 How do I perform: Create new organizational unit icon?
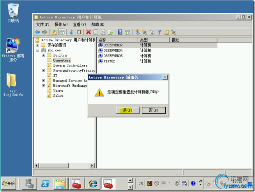[x=152, y=32]
